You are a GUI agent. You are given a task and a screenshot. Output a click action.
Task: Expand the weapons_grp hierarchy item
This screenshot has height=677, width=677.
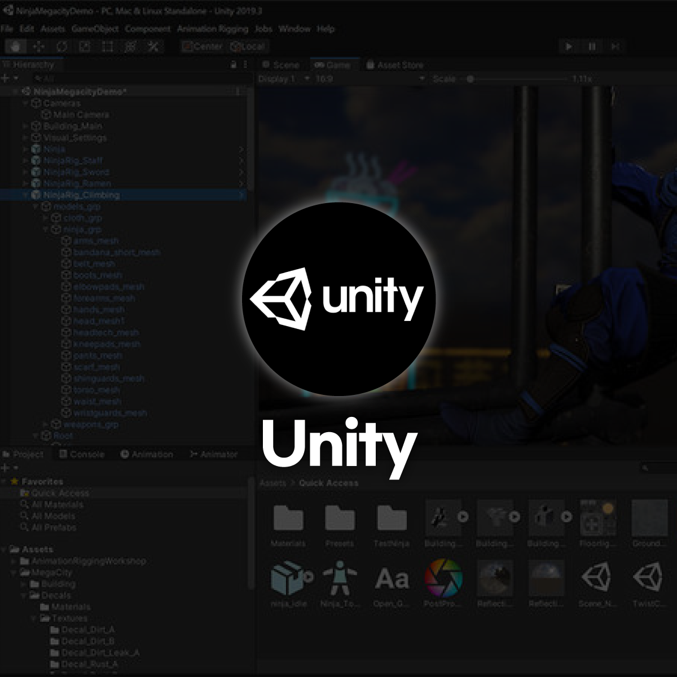click(x=46, y=424)
